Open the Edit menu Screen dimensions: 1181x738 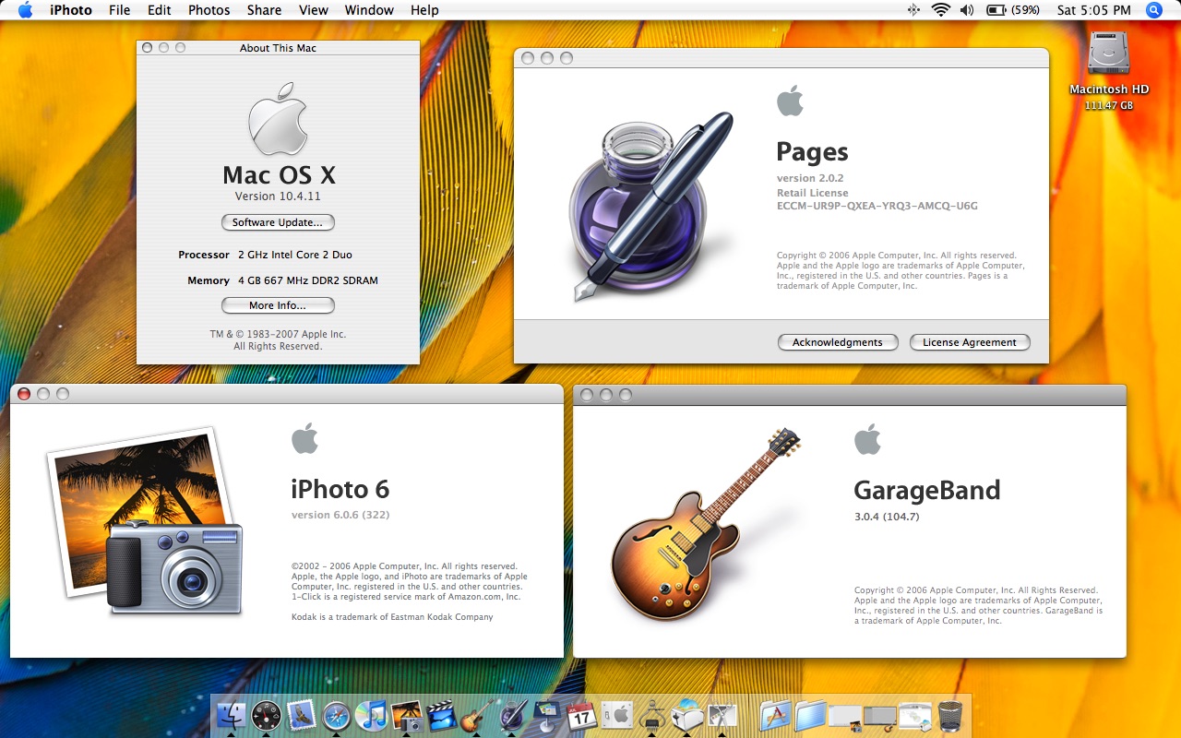(160, 10)
